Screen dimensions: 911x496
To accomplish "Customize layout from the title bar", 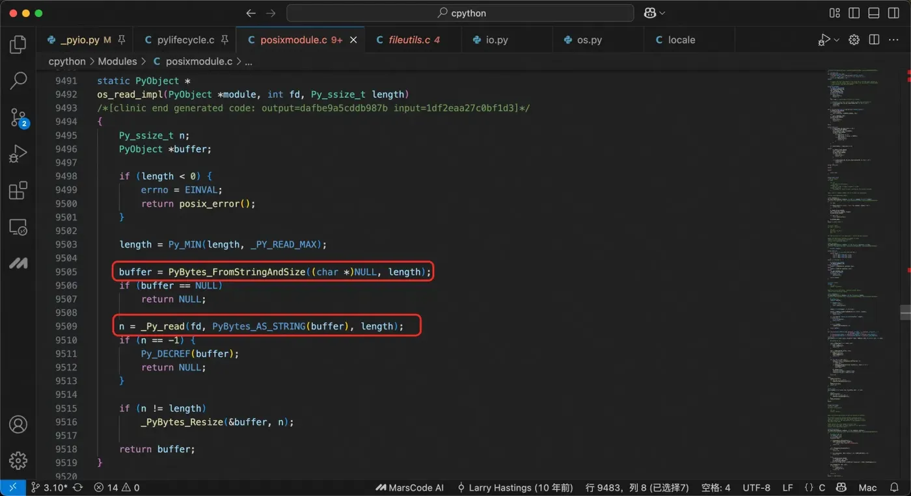I will coord(835,13).
